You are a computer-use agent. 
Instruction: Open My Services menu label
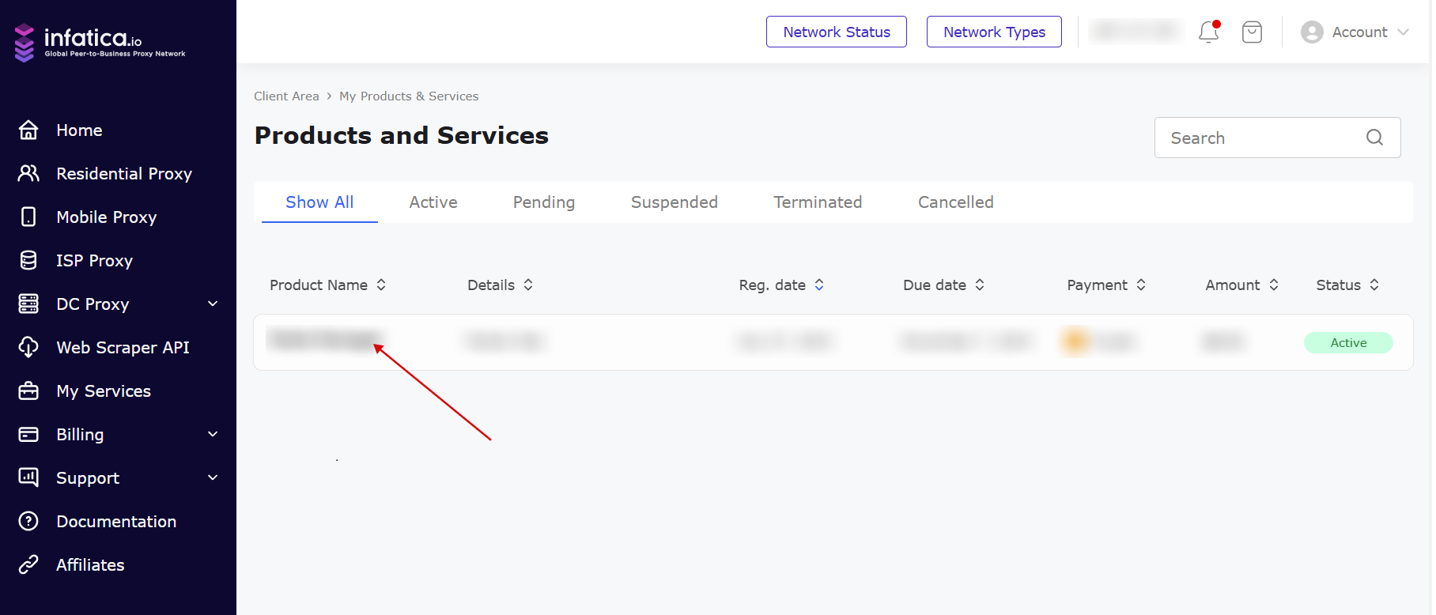click(104, 391)
